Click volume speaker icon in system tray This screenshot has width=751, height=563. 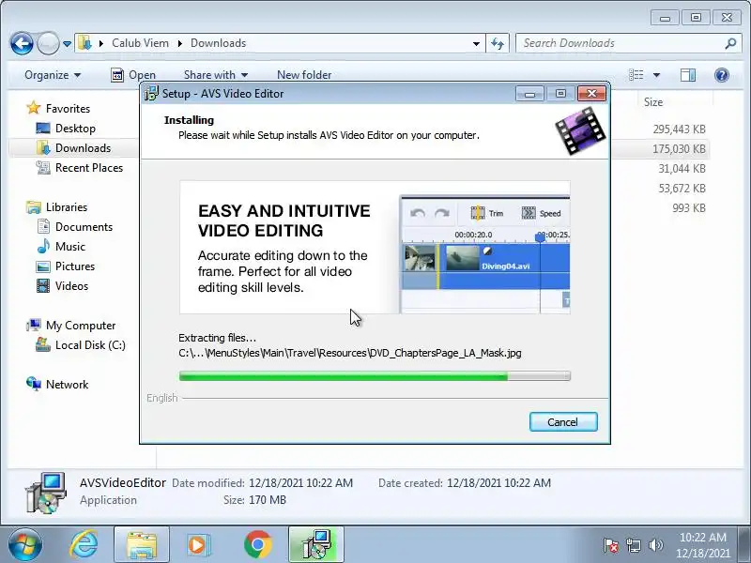click(x=655, y=545)
